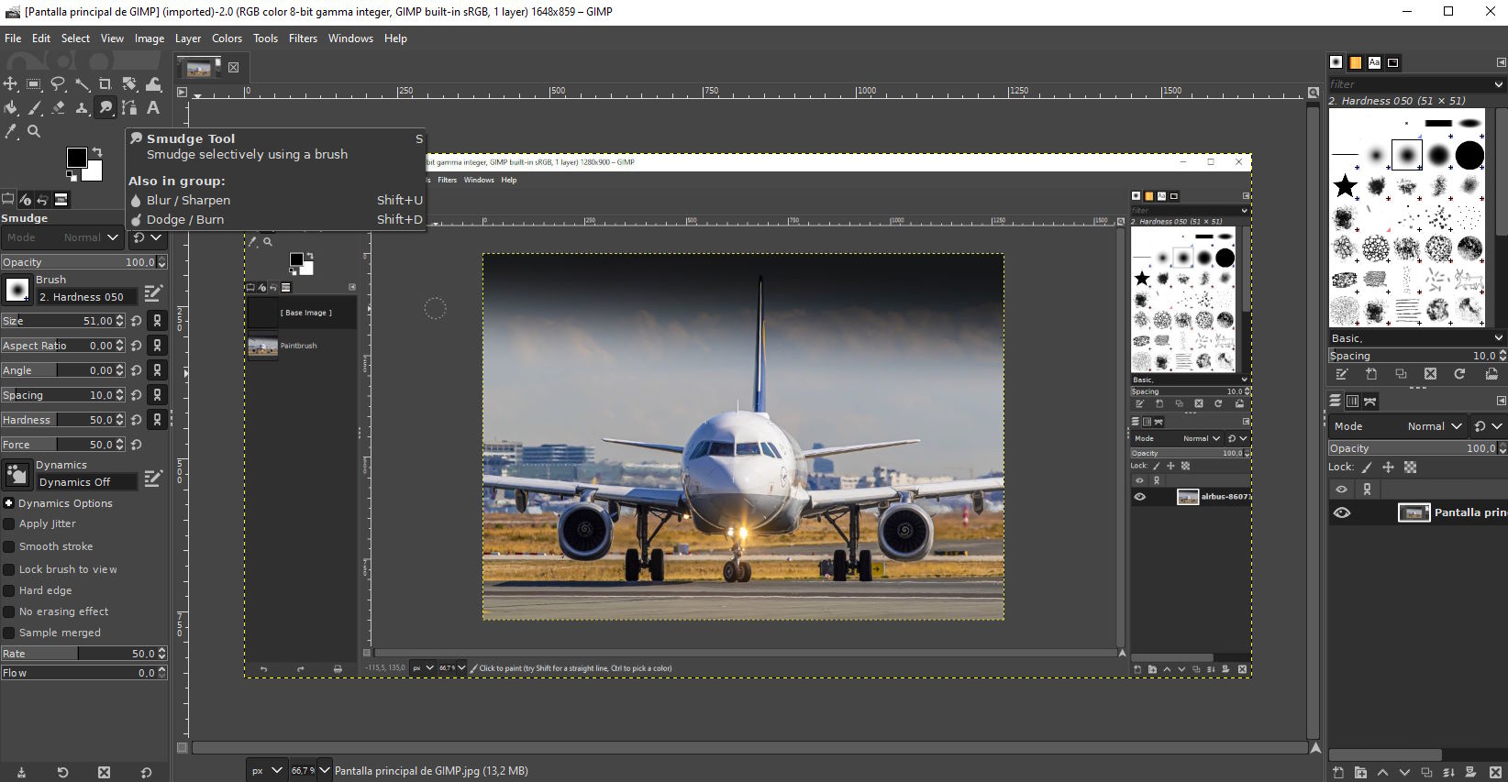
Task: Click the foreground black color swatch
Action: tap(76, 158)
